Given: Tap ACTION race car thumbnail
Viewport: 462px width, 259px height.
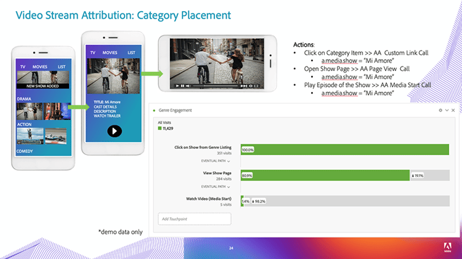Looking at the screenshot, I should coord(55,136).
